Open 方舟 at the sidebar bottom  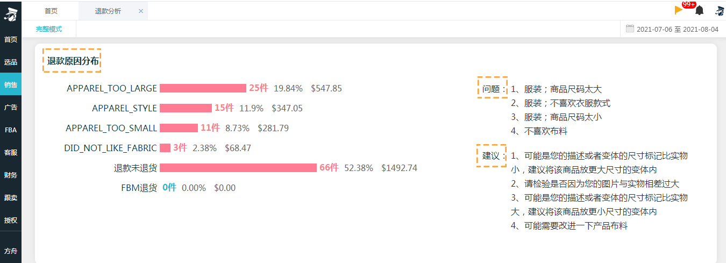[x=11, y=251]
